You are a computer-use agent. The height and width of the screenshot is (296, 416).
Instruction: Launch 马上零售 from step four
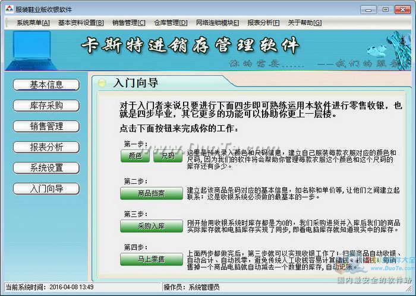pos(152,260)
